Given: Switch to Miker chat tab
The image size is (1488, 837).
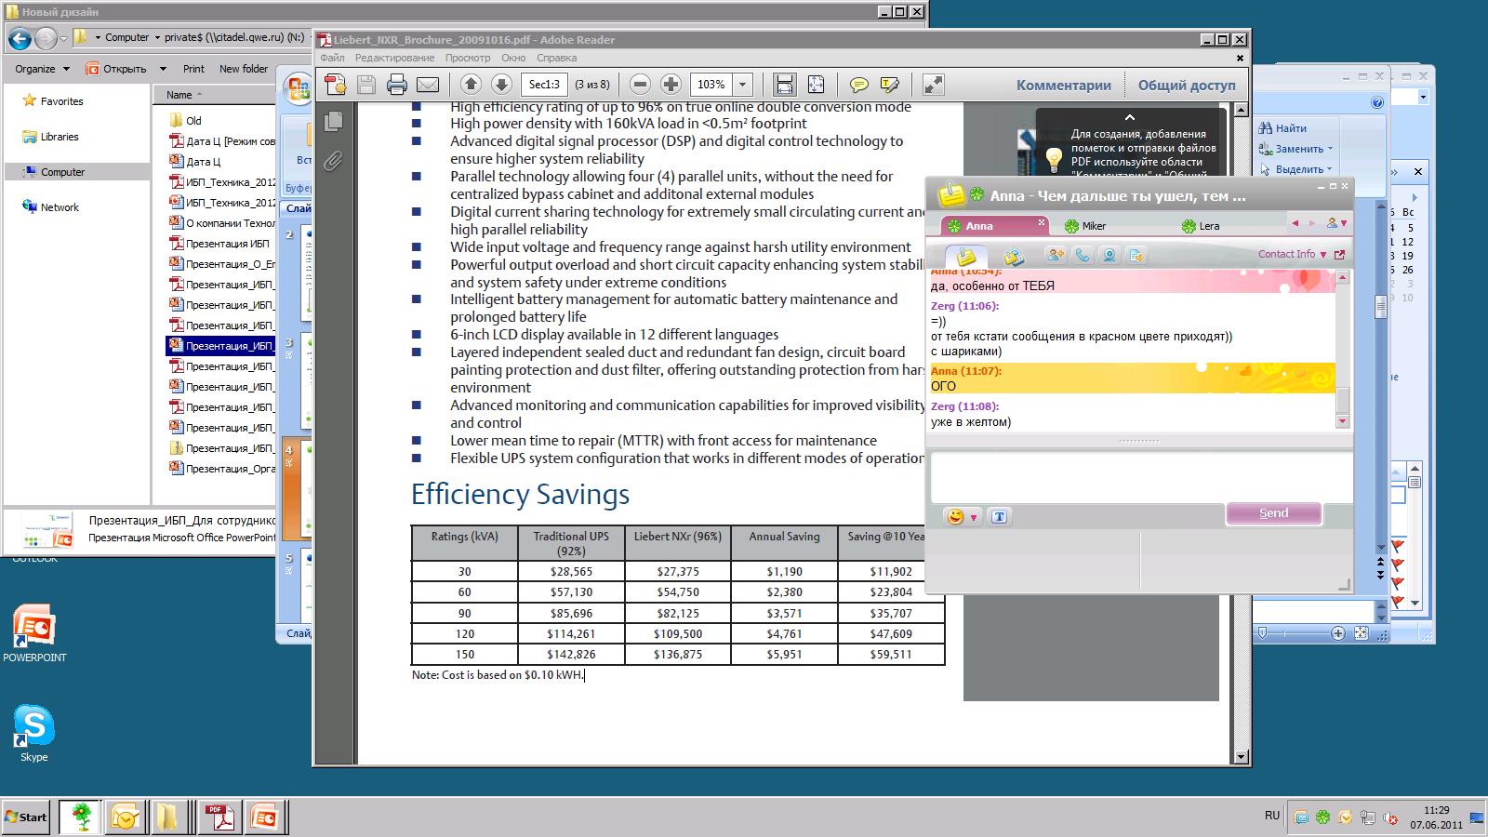Looking at the screenshot, I should 1094,226.
